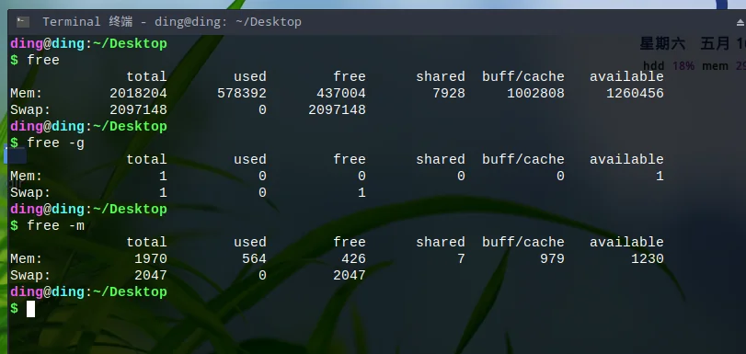Screen dimensions: 746x354
Task: Click the Mem free value 426
Action: click(353, 259)
